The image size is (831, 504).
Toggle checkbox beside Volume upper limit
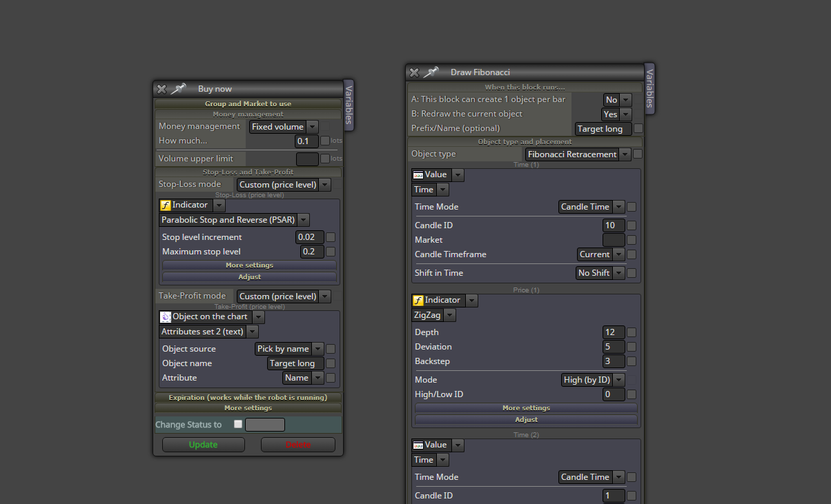(x=325, y=159)
